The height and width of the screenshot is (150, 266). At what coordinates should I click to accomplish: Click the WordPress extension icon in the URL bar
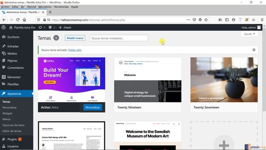coord(200,20)
